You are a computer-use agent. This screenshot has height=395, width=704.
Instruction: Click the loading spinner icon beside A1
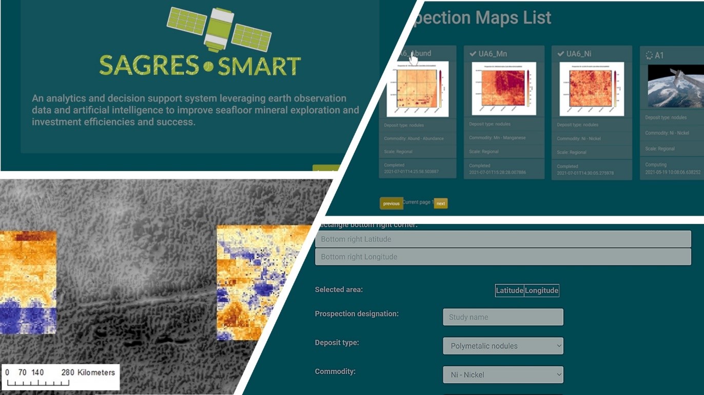pos(649,55)
